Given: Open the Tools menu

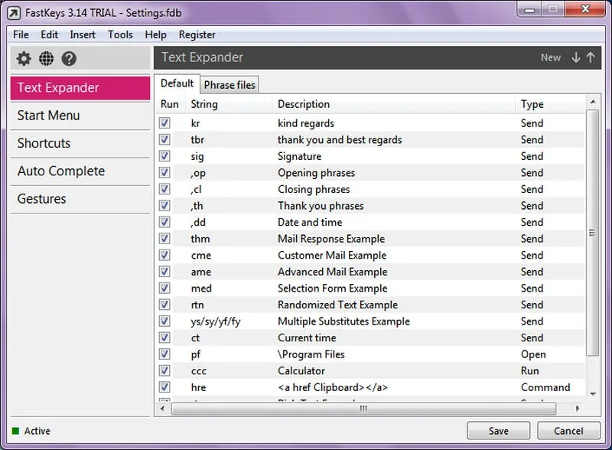Looking at the screenshot, I should 120,34.
